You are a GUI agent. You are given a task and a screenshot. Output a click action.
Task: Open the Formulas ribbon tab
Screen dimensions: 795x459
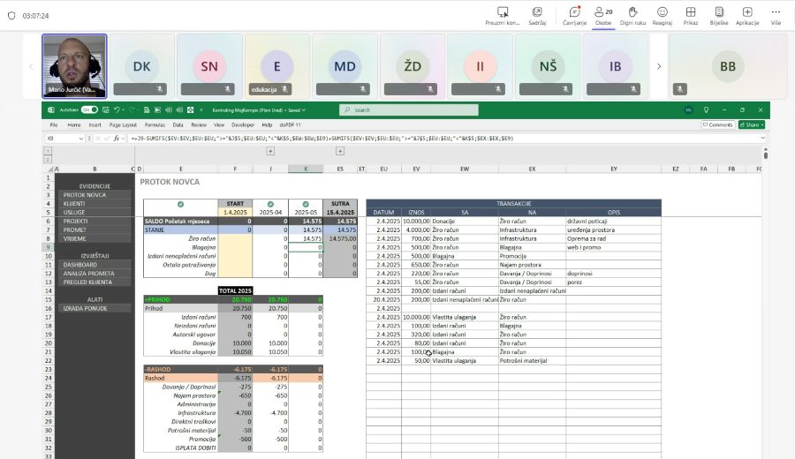coord(155,125)
